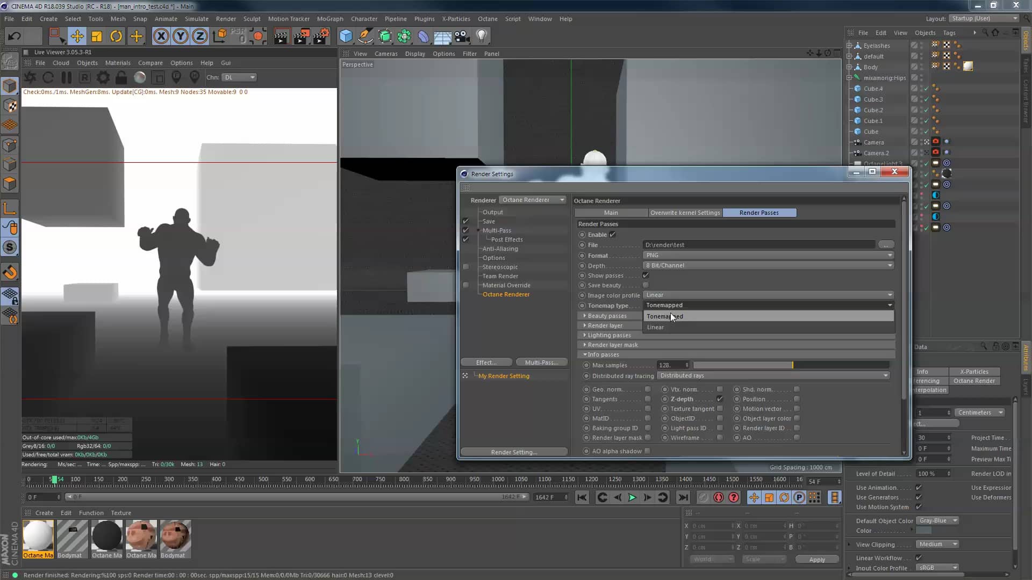Open the Format PNG dropdown

click(x=768, y=255)
